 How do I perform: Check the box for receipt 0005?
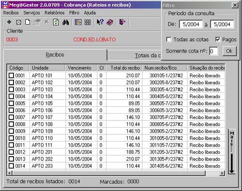point(11,103)
